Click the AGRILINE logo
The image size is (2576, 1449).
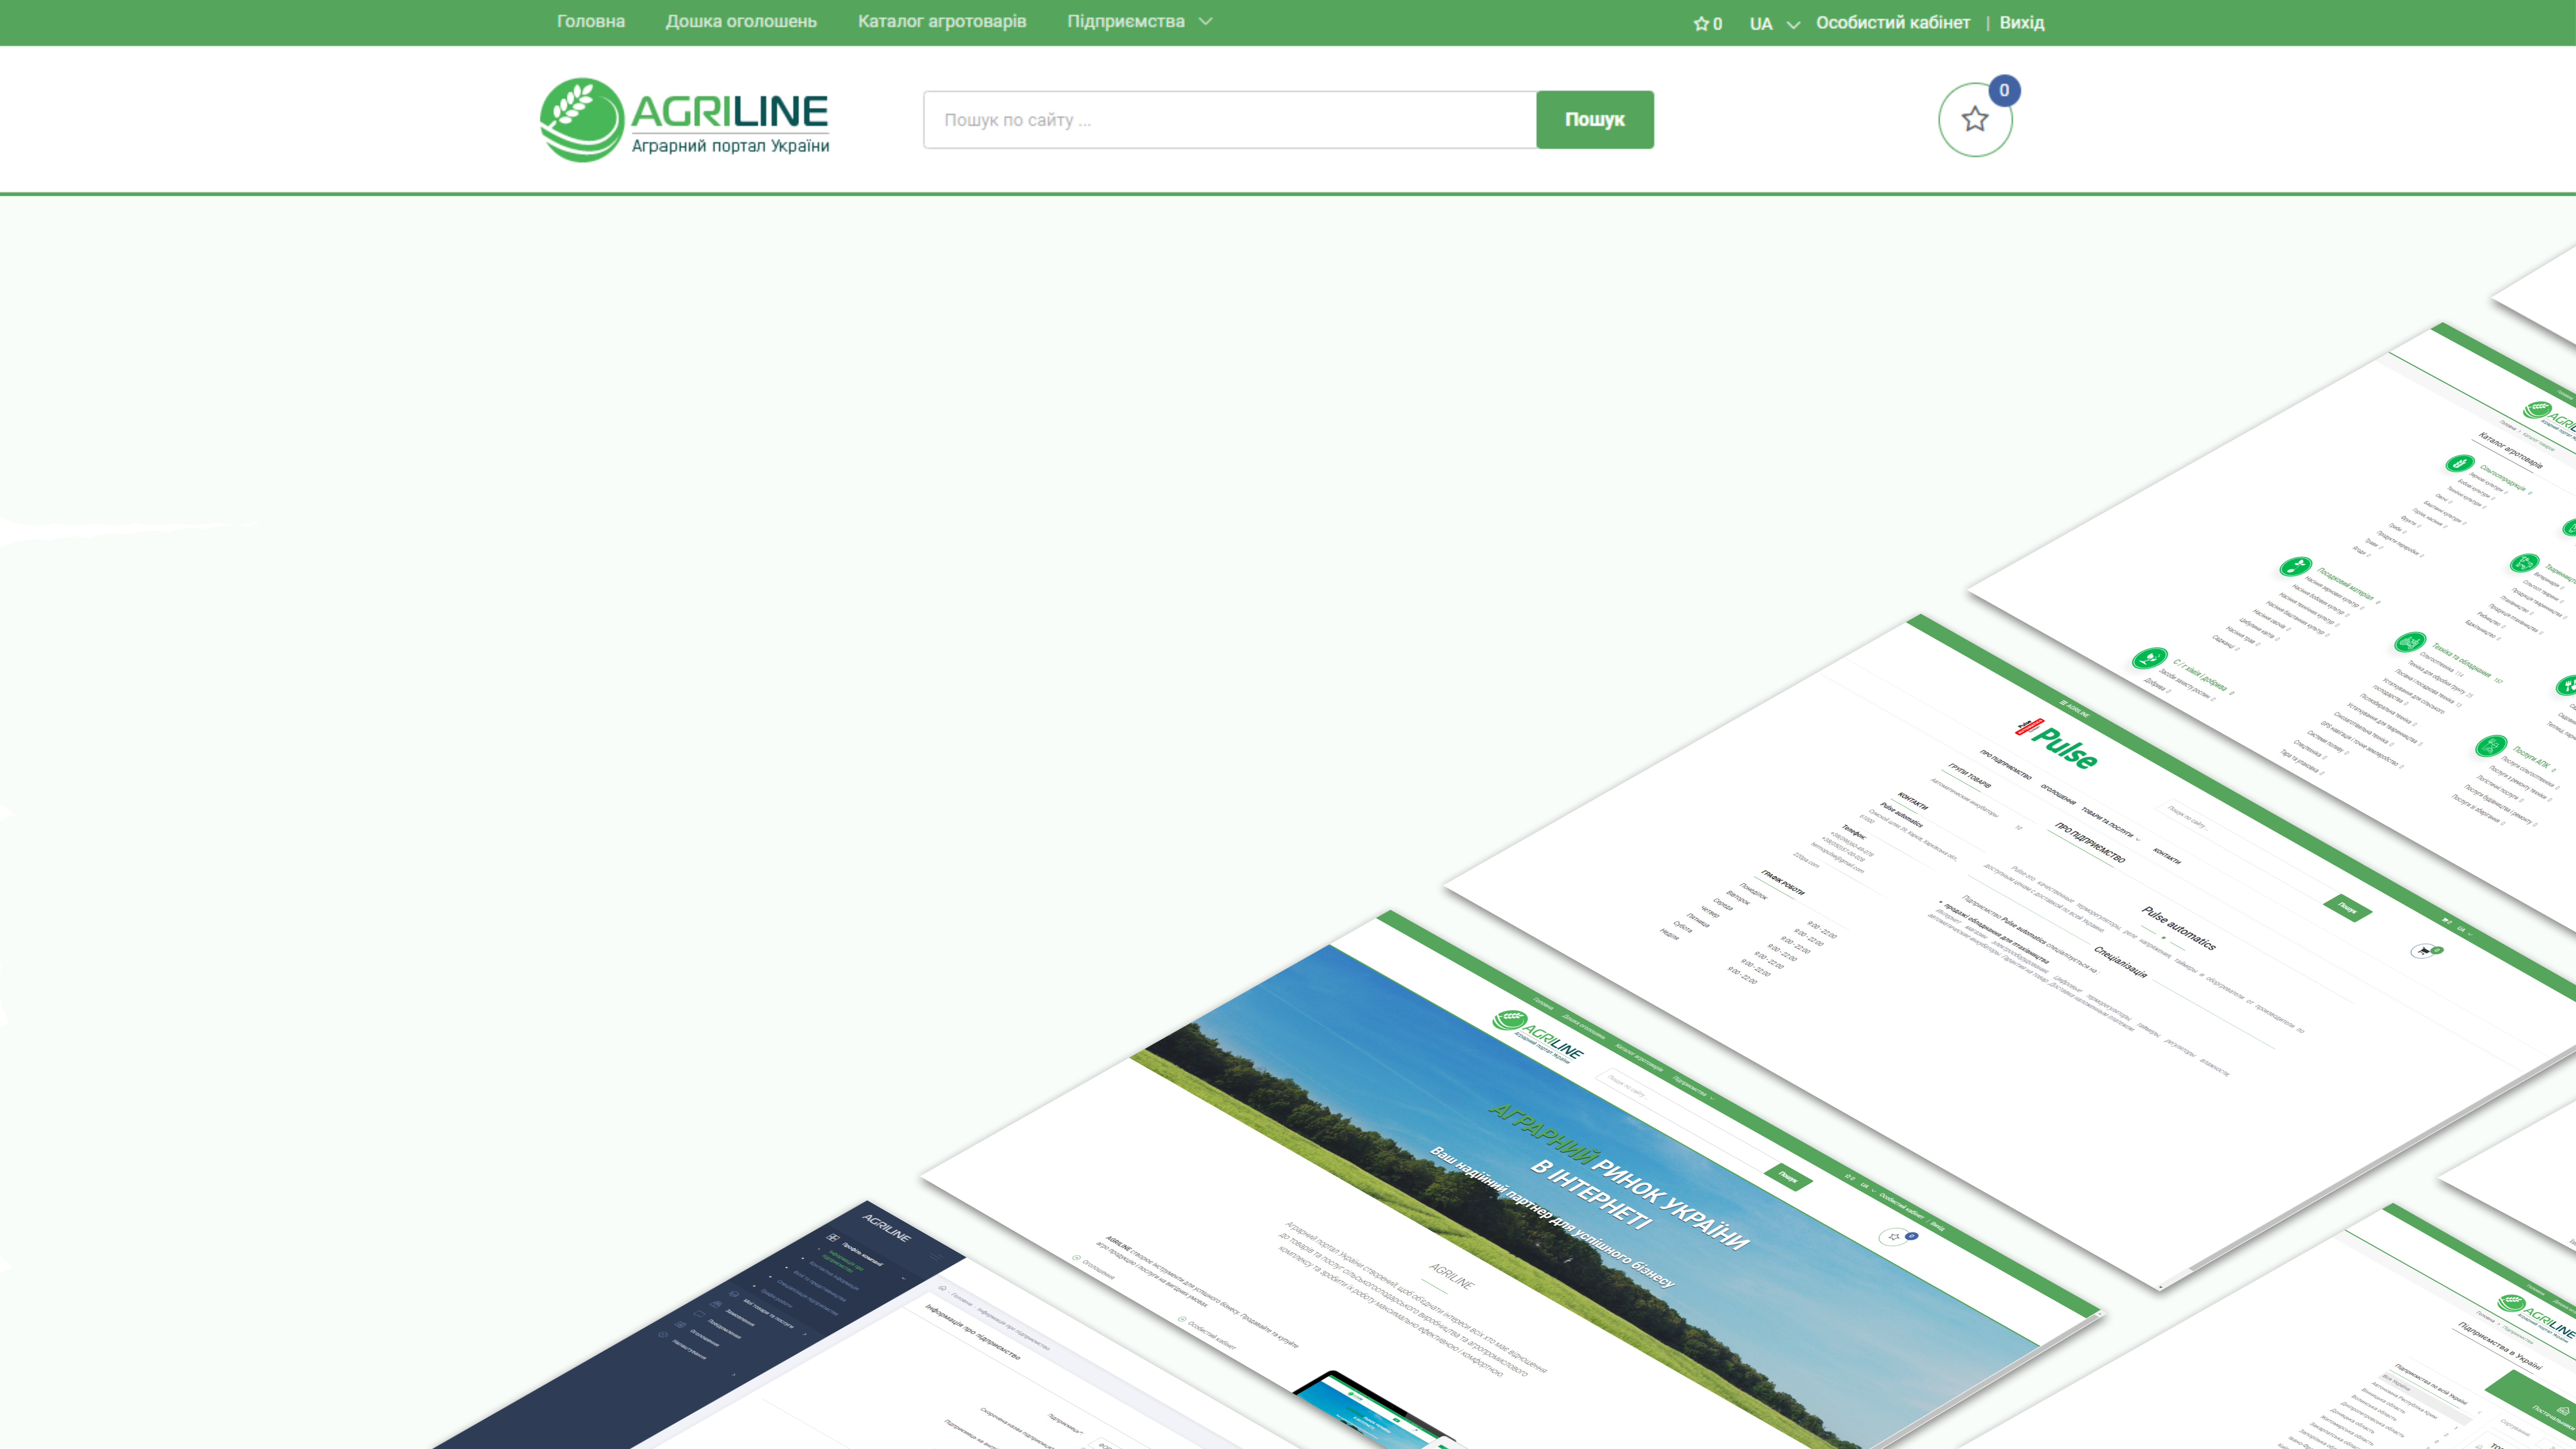tap(685, 120)
